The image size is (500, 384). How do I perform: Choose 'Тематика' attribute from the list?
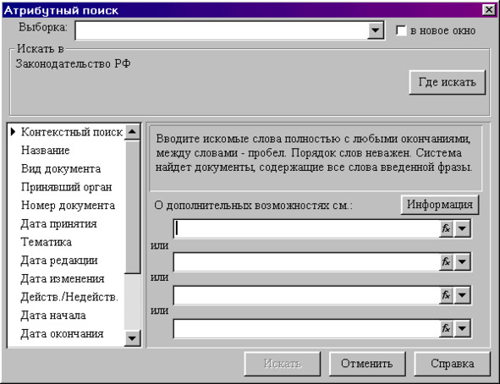coord(47,242)
